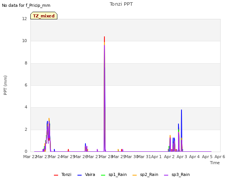This screenshot has height=182, width=243.
Task: Click the Apr 1 x-axis tick label
Action: 156,157
